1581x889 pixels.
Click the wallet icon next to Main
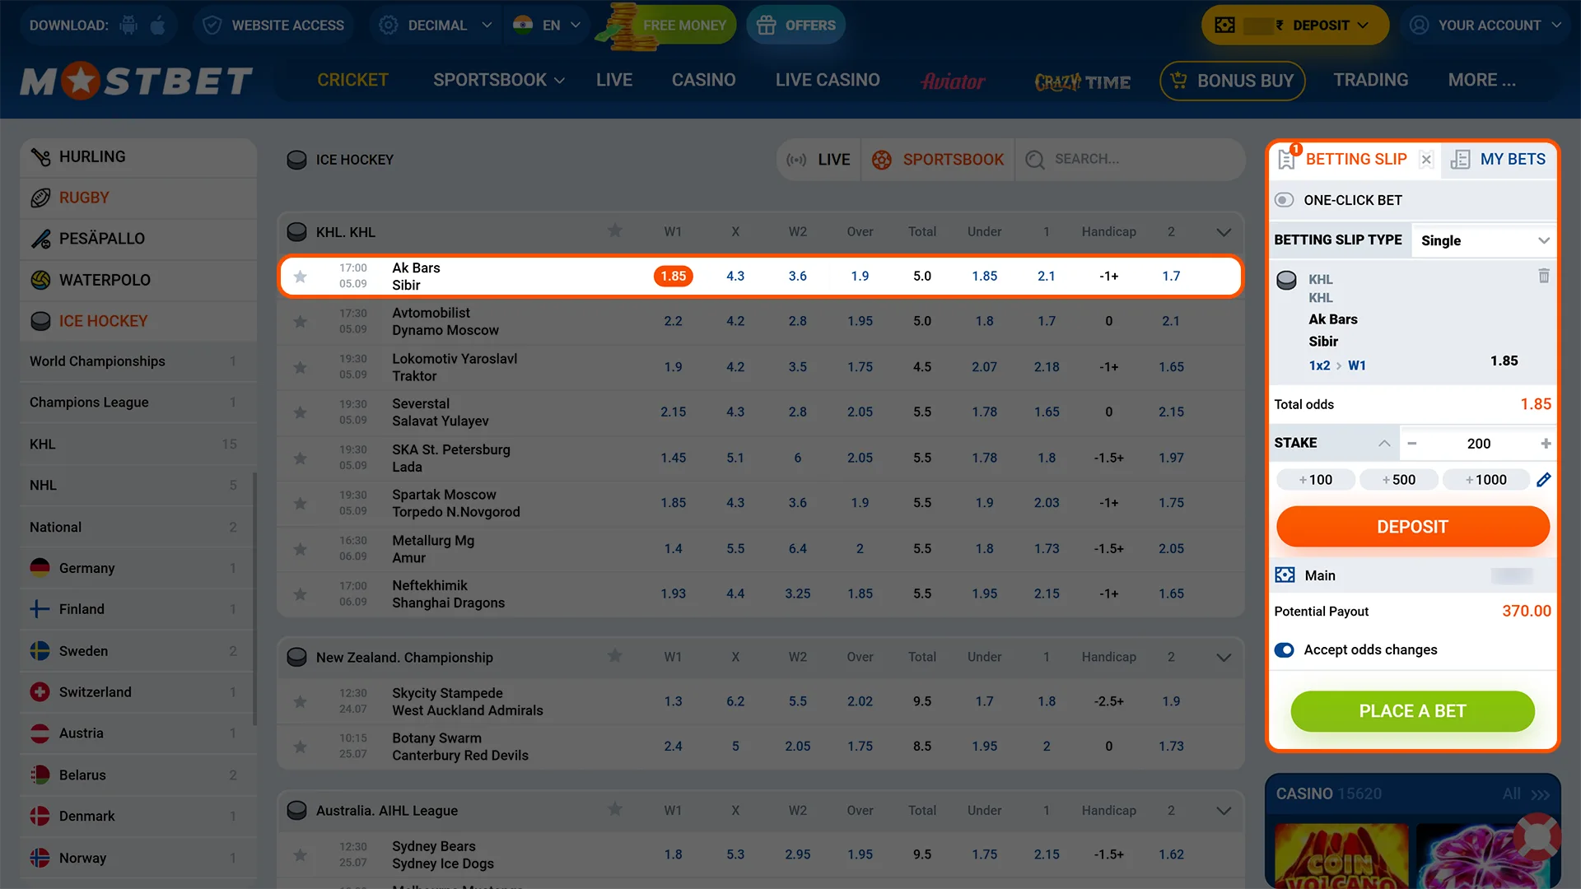(x=1285, y=575)
